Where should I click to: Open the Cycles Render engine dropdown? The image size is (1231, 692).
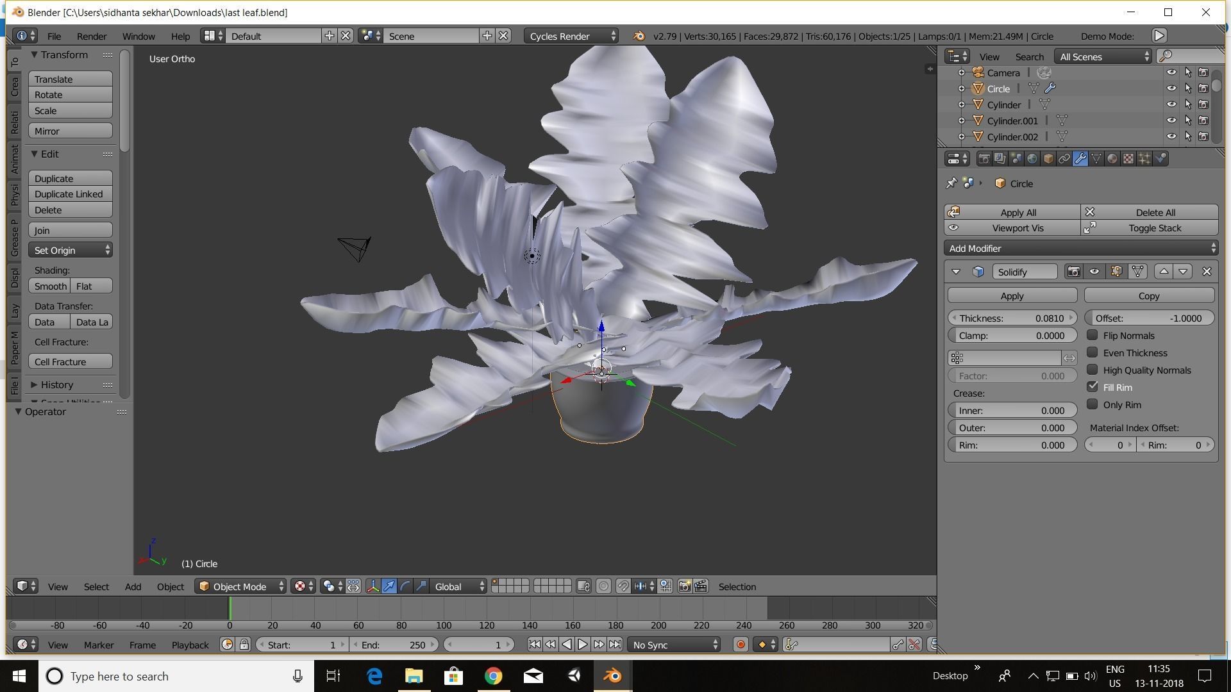pos(571,36)
